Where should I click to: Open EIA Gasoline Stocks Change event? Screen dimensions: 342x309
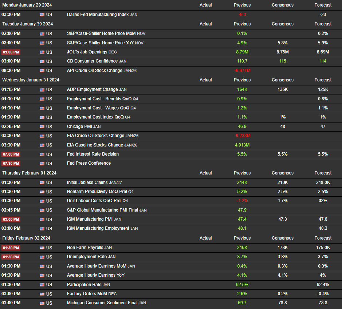(x=102, y=145)
